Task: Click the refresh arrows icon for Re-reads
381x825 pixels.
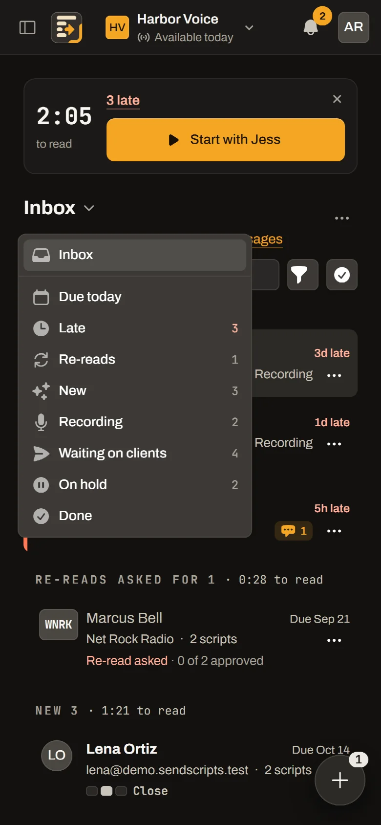Action: [x=41, y=360]
